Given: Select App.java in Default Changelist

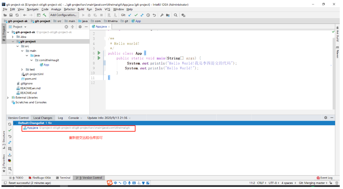Looking at the screenshot, I should [x=33, y=128].
